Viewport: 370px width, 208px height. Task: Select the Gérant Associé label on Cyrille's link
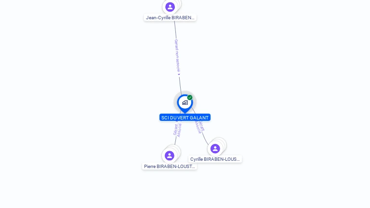point(199,127)
